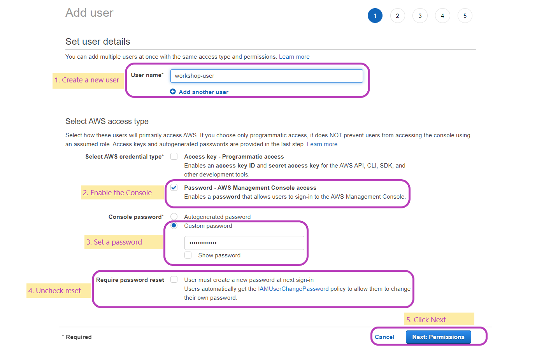Click step 2 in the wizard progress indicator
Viewport: 551px width, 346px height.
[x=397, y=16]
